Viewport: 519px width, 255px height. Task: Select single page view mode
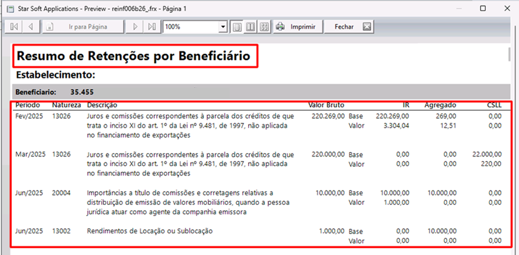point(237,27)
